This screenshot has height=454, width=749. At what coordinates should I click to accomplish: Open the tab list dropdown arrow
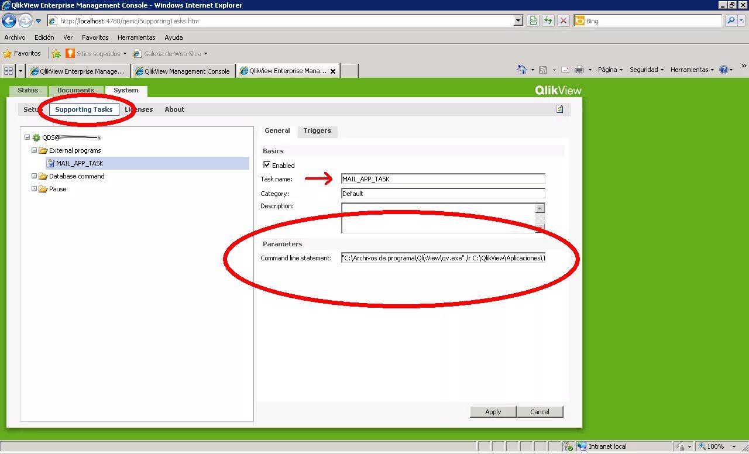click(21, 71)
